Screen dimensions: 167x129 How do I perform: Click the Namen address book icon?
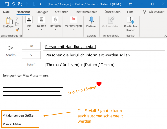click(41, 19)
